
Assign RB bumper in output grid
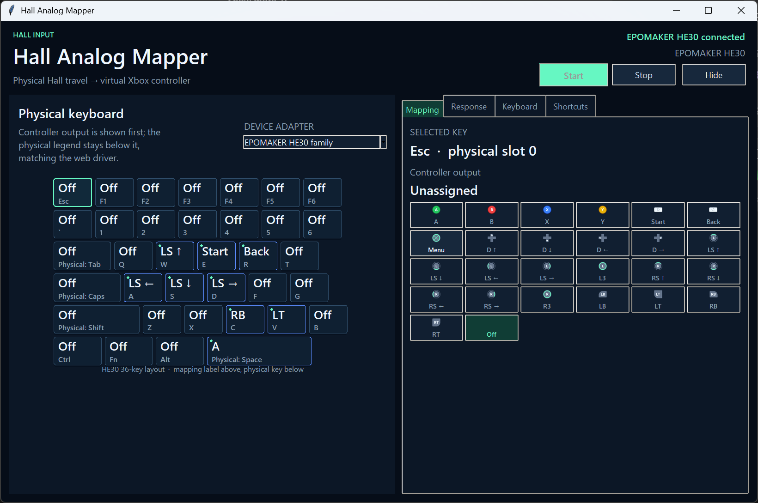point(714,299)
